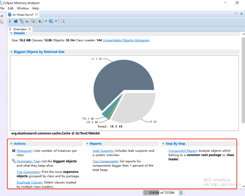Open the Duplicate Classes link
The height and width of the screenshot is (196, 245).
pyautogui.click(x=29, y=182)
